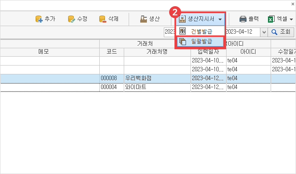
Task: Click the 아이디 column header
Action: pyautogui.click(x=248, y=52)
